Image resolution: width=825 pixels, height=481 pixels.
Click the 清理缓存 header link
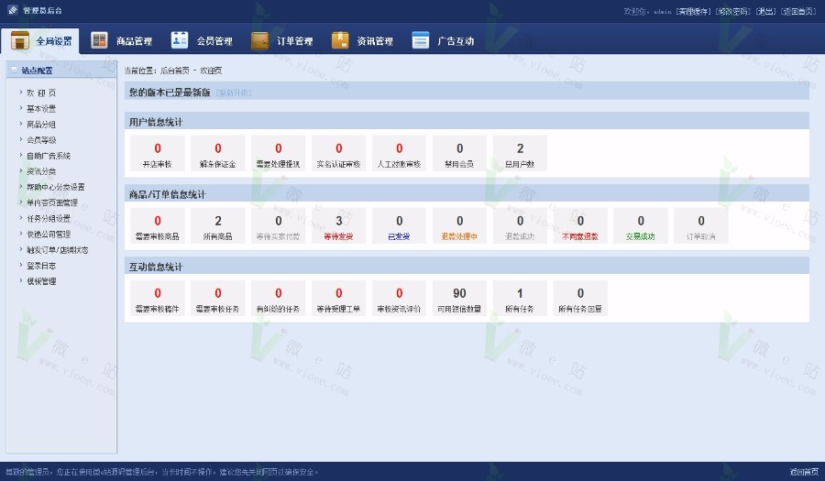coord(694,11)
